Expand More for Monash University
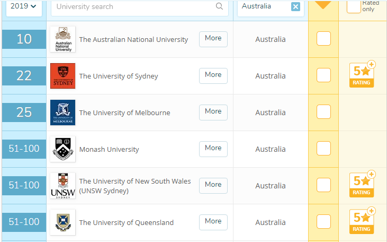 click(x=213, y=149)
